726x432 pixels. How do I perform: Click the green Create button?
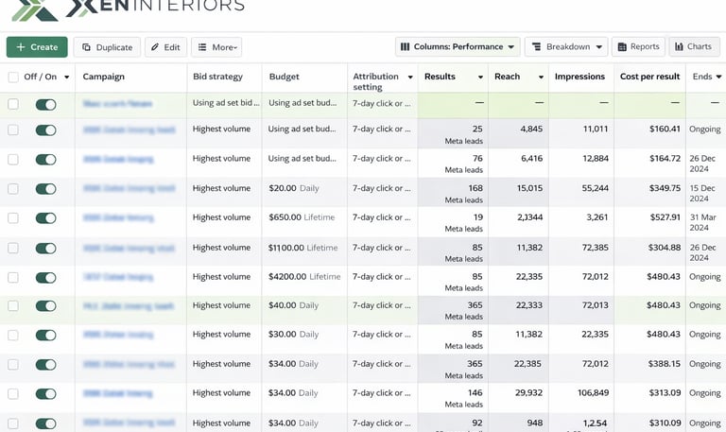click(37, 47)
